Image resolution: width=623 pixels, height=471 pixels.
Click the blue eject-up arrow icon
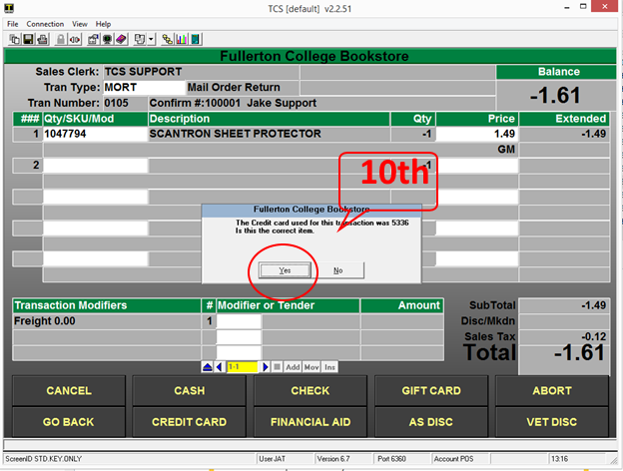tap(207, 367)
